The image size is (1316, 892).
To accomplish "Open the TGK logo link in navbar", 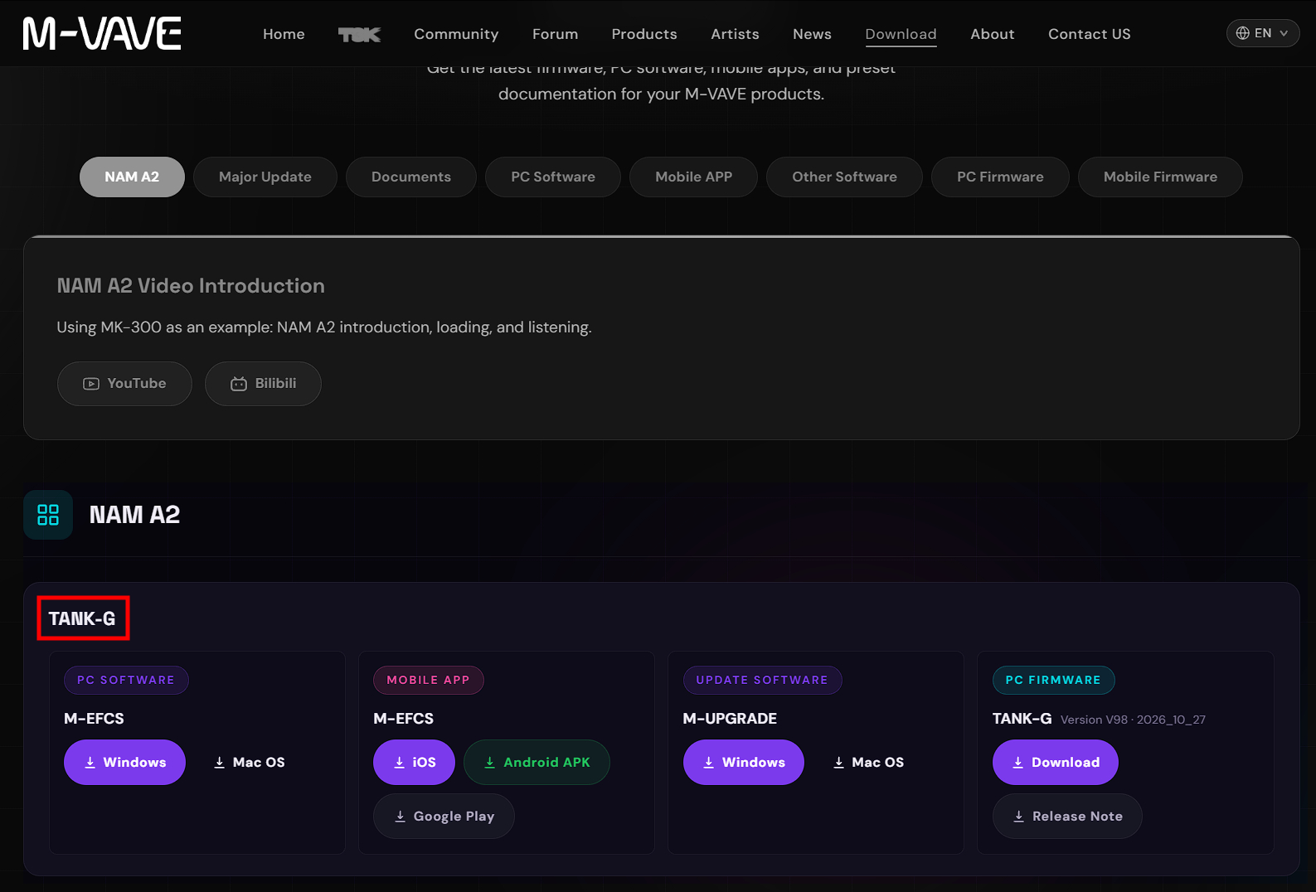I will [x=359, y=34].
